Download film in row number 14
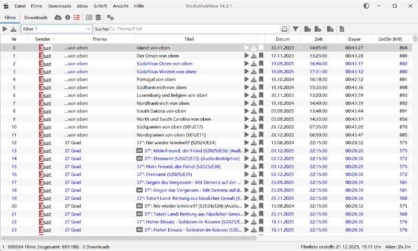This screenshot has height=251, width=418. point(254,159)
